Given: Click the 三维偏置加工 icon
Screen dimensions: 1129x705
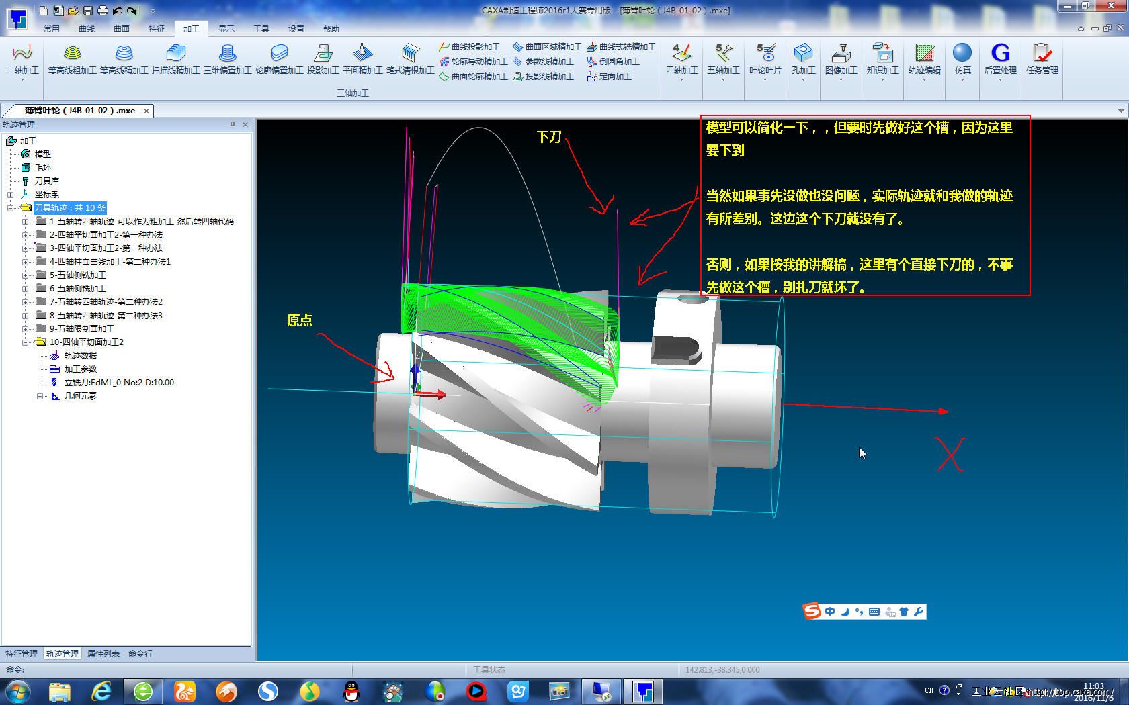Looking at the screenshot, I should click(x=228, y=54).
